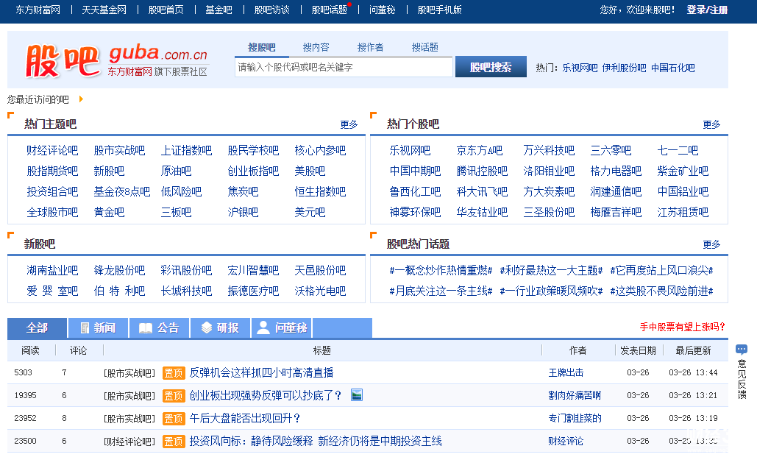This screenshot has height=457, width=757.
Task: Open author 割肉好痛苦啊 profile
Action: pos(575,395)
